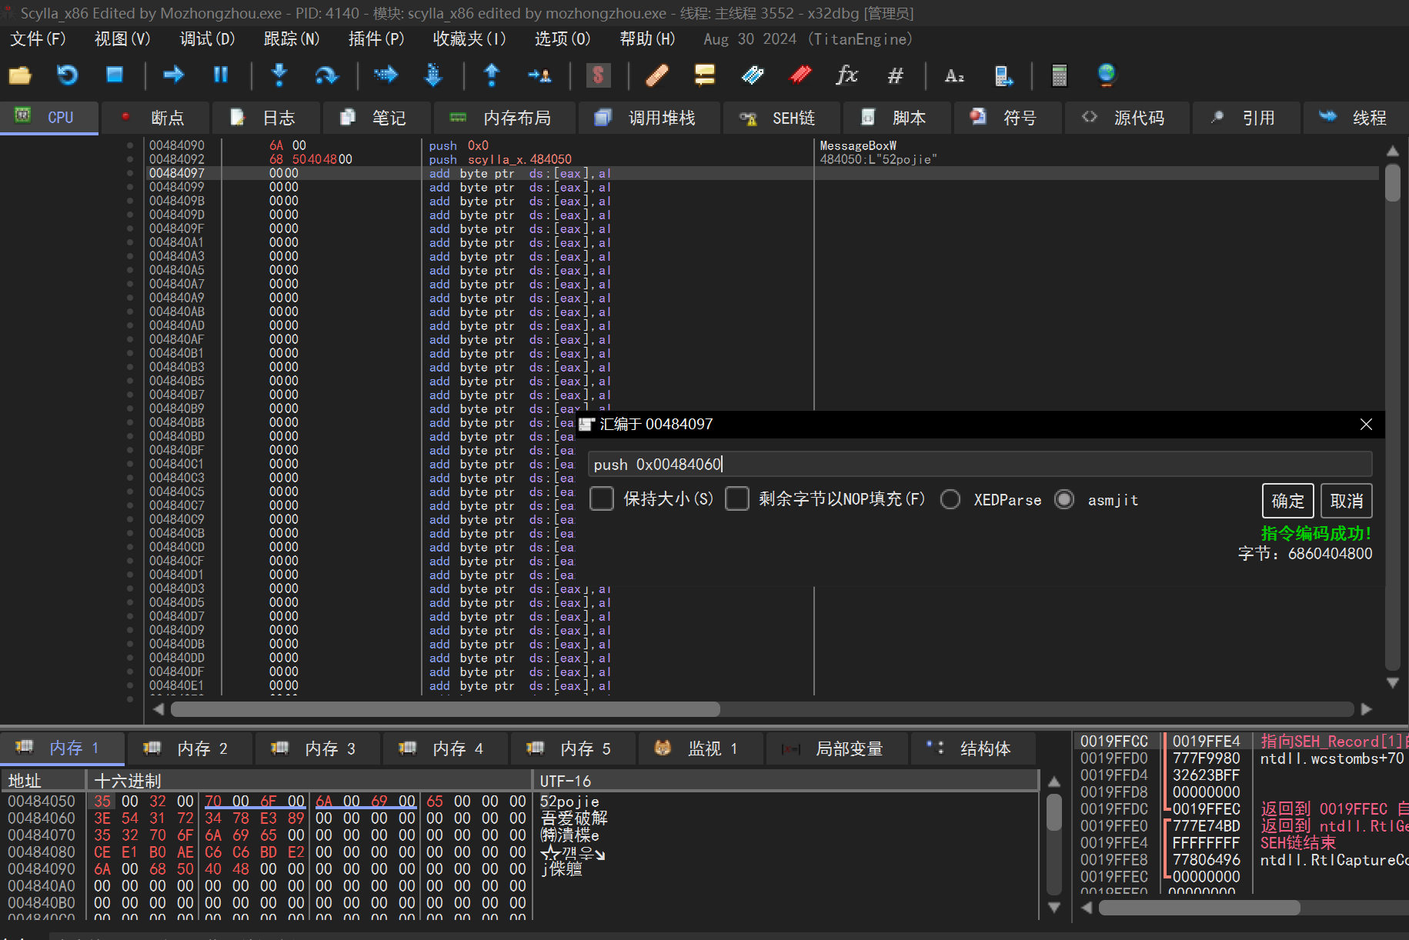Execute till return with the up-arrow icon
The height and width of the screenshot is (940, 1409).
[492, 75]
